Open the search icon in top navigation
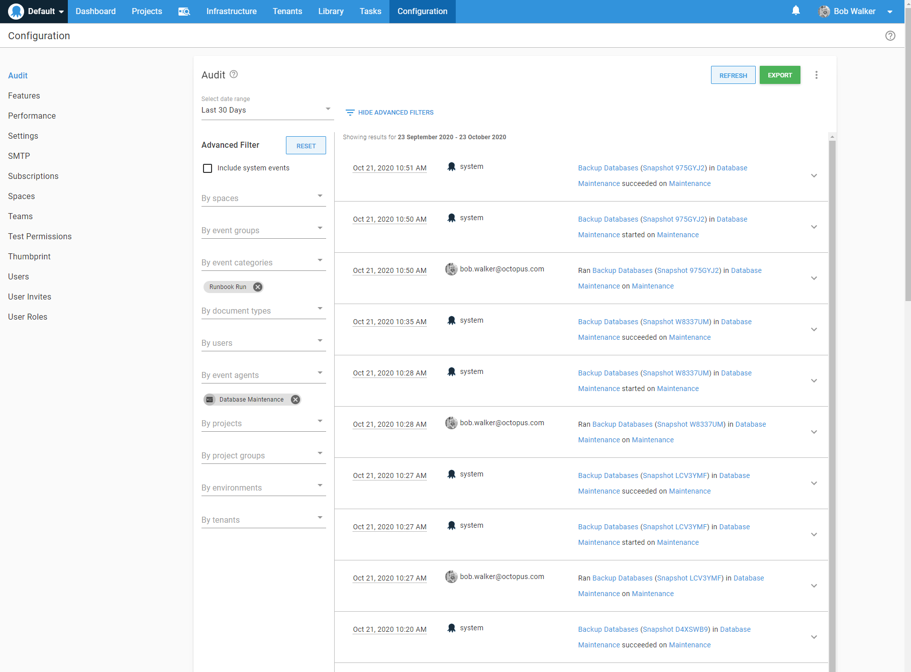 point(184,12)
